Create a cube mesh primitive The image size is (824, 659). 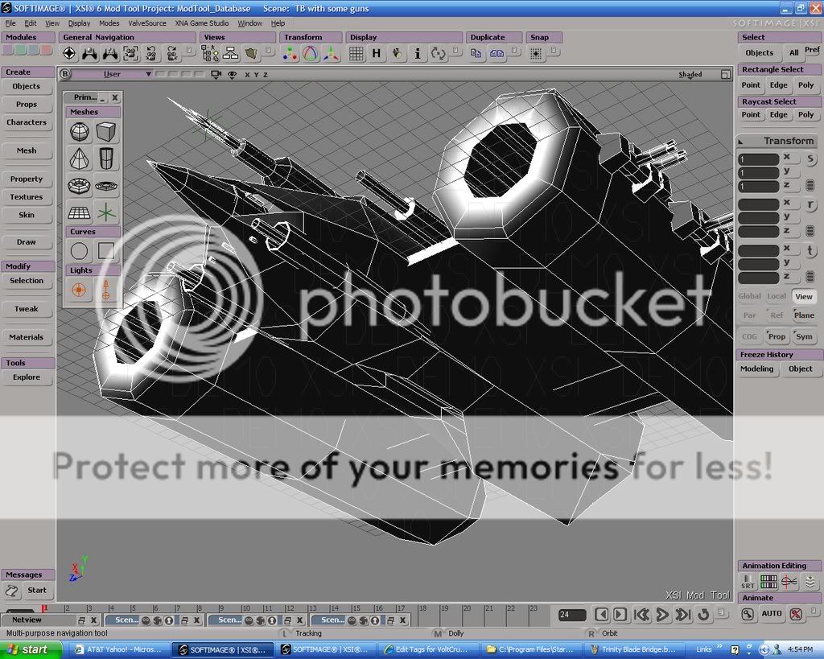[105, 132]
